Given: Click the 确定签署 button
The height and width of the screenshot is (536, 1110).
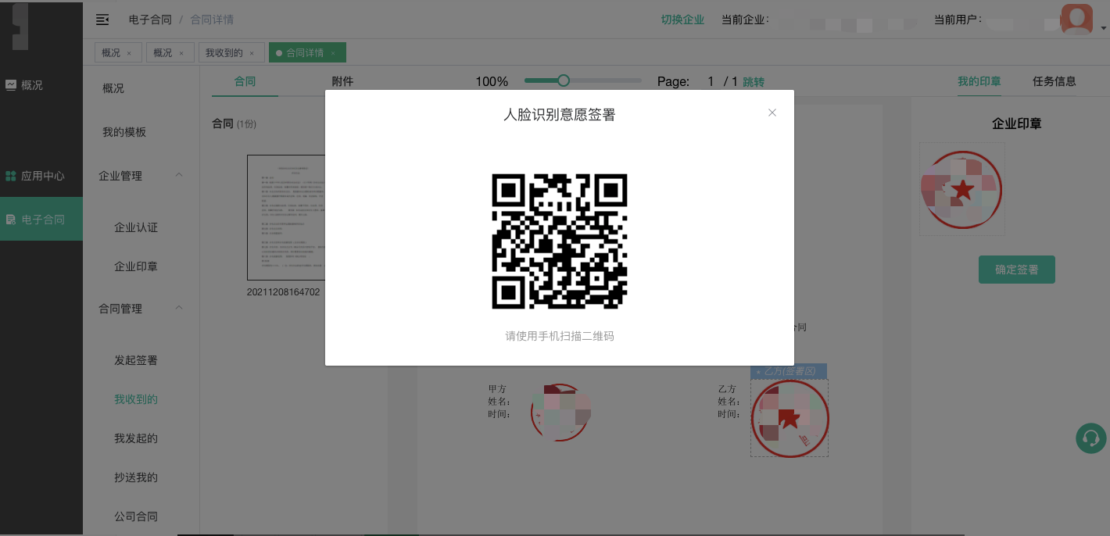Looking at the screenshot, I should pyautogui.click(x=1016, y=270).
